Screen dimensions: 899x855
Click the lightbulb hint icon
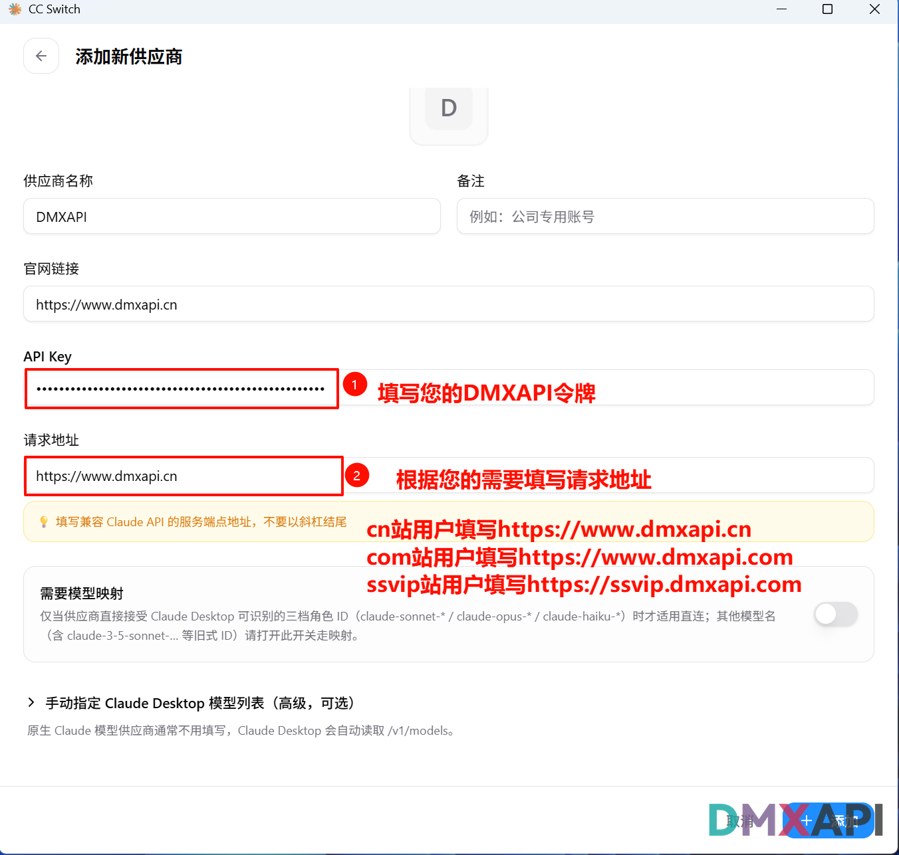coord(44,522)
